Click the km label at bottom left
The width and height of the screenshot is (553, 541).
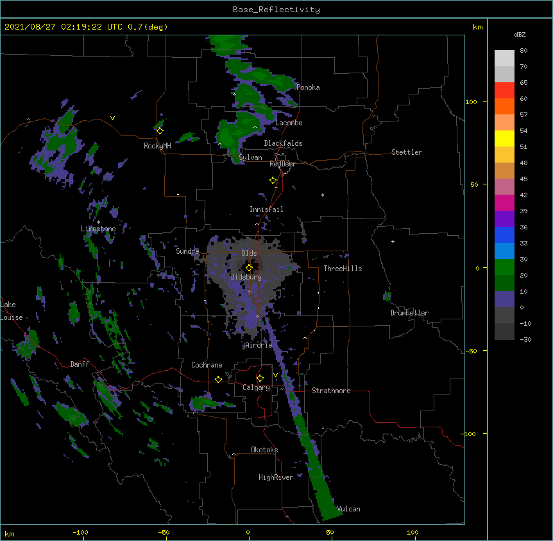[x=10, y=533]
